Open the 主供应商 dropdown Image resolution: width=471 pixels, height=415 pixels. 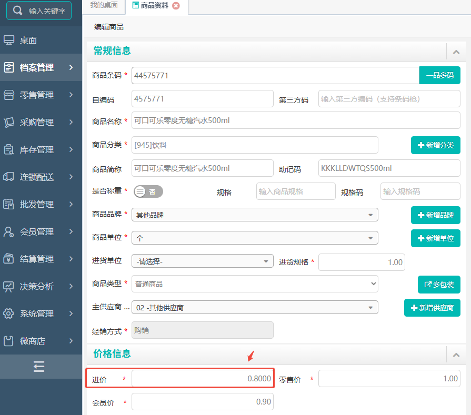255,308
